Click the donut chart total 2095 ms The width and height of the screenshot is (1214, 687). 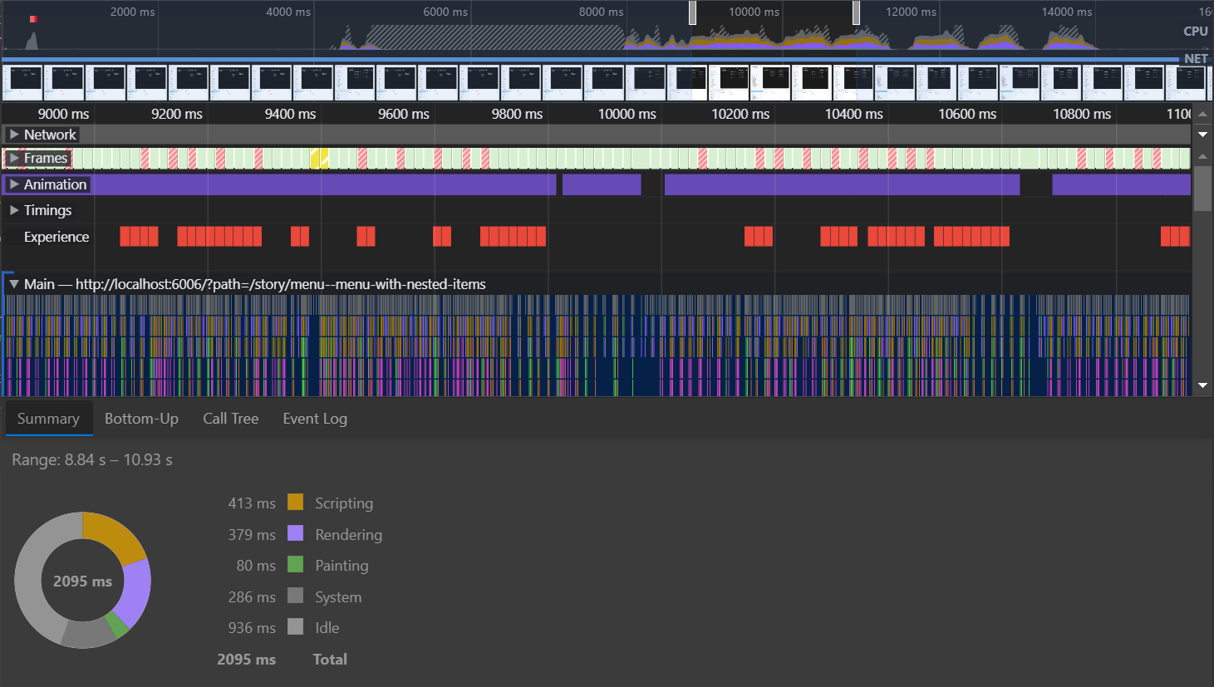(82, 581)
